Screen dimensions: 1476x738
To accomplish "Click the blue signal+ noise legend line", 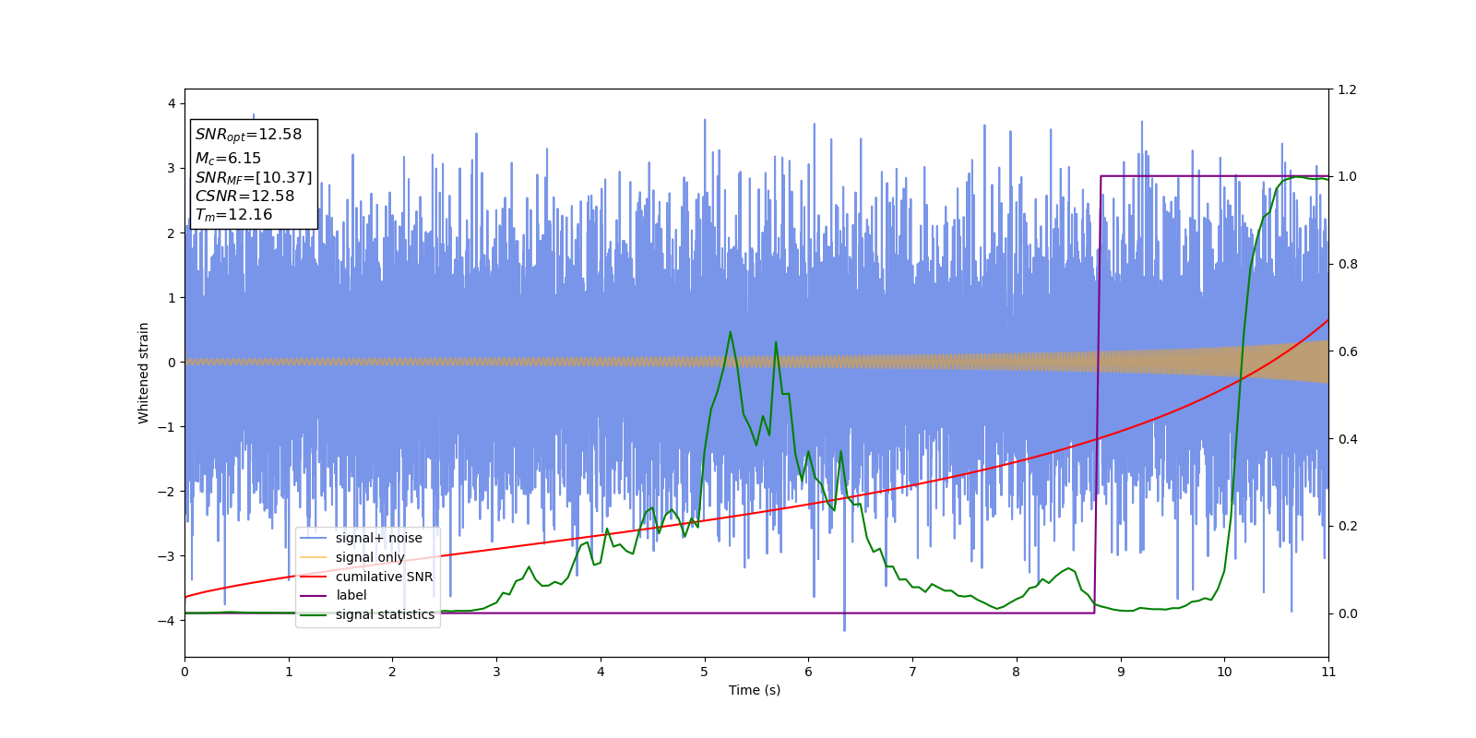I will tap(314, 538).
